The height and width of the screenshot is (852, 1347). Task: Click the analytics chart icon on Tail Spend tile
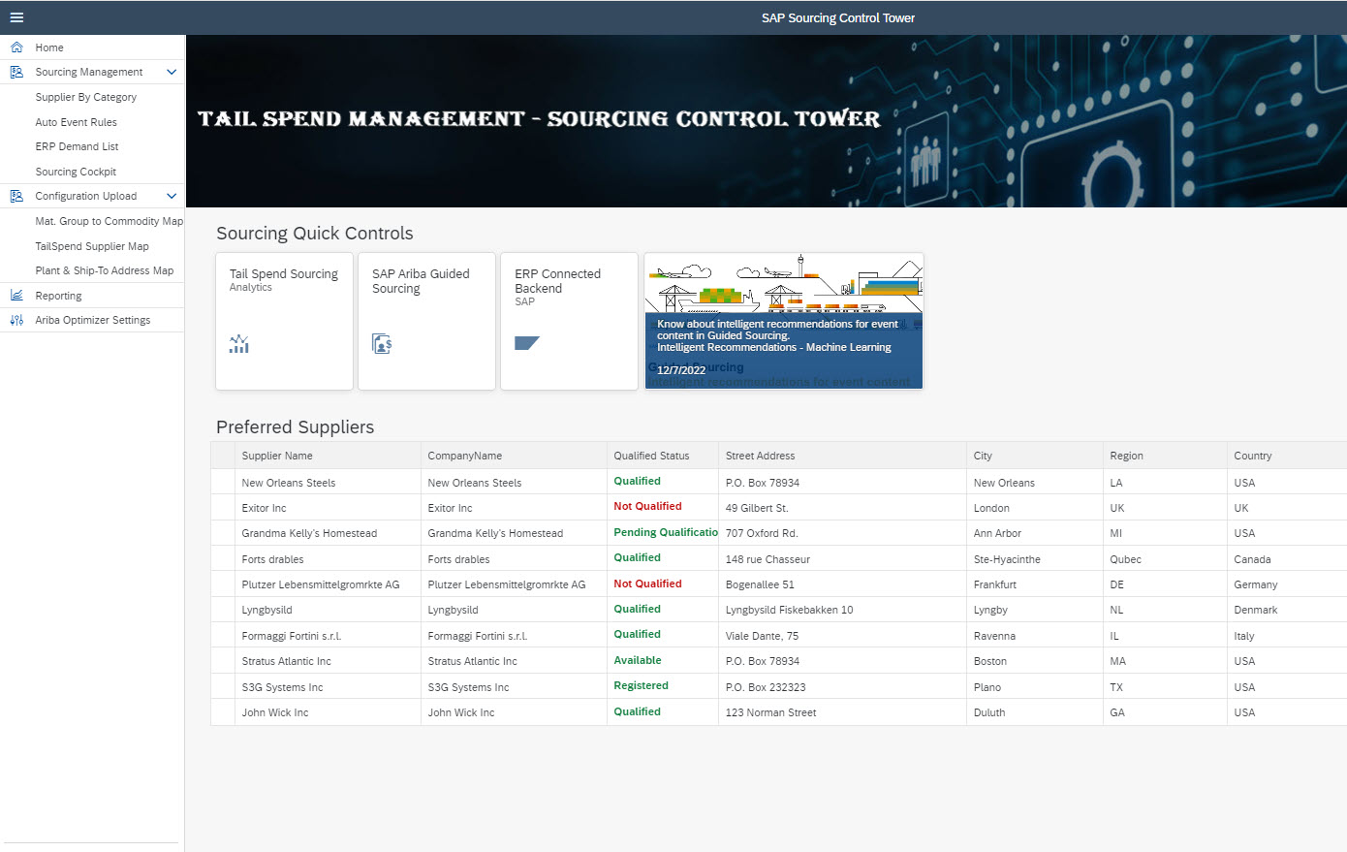pyautogui.click(x=239, y=344)
